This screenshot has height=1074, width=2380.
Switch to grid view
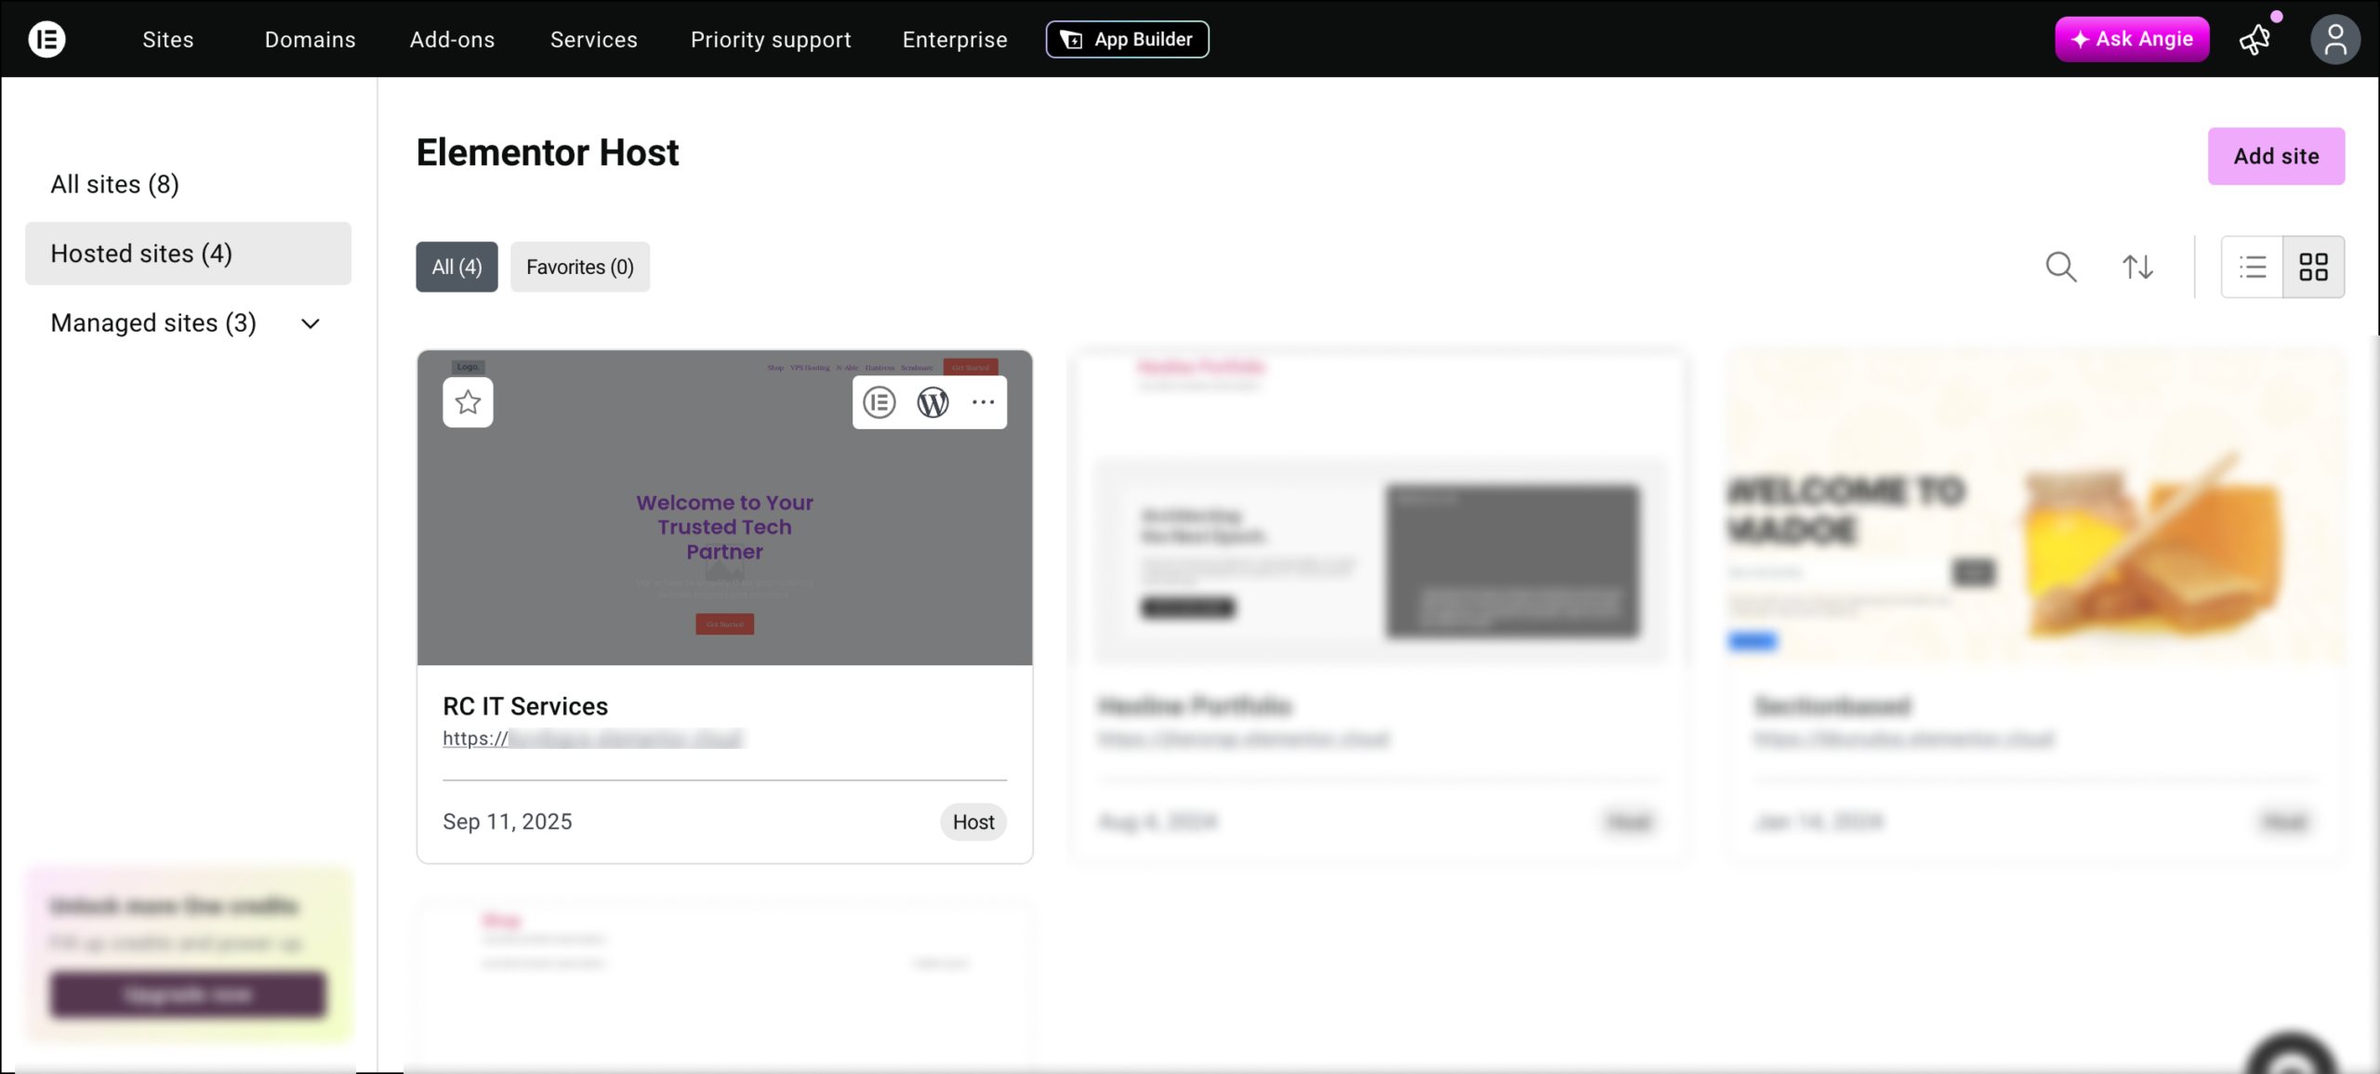coord(2313,268)
